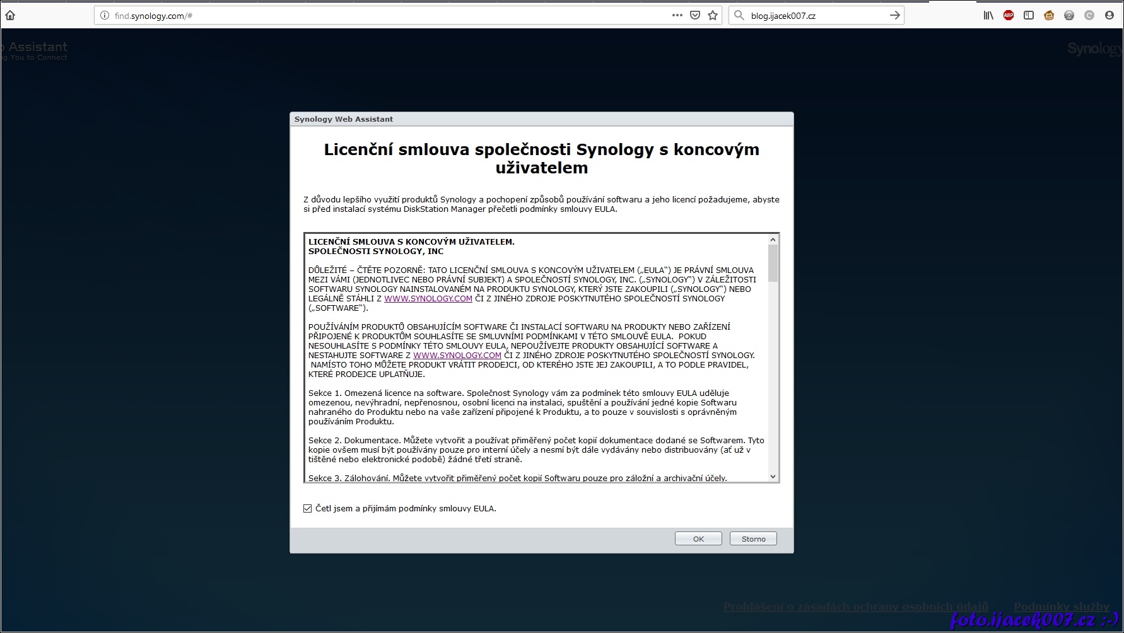Click the monkey extension icon
1124x633 pixels.
(x=1049, y=16)
